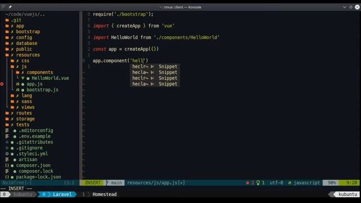
Task: Open artisan file in the tree
Action: click(x=28, y=160)
